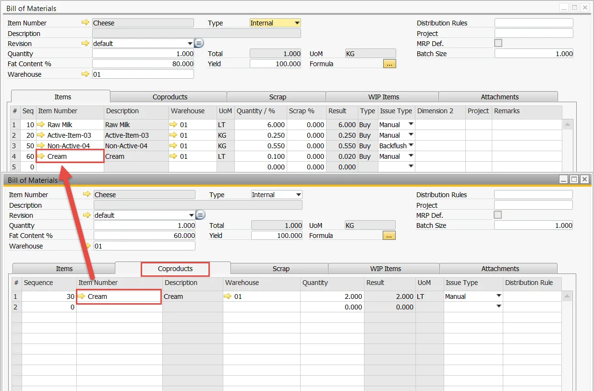594x391 pixels.
Task: Click Fat Content % field showing 60.000
Action: tap(145, 236)
